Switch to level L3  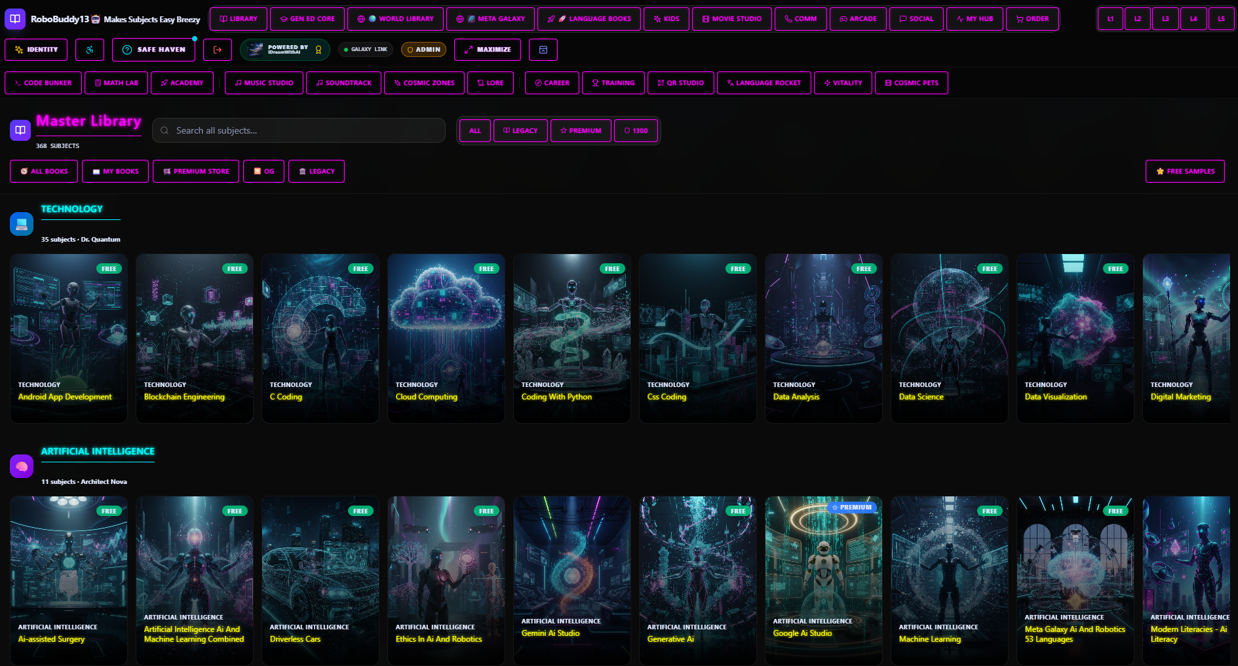1165,19
